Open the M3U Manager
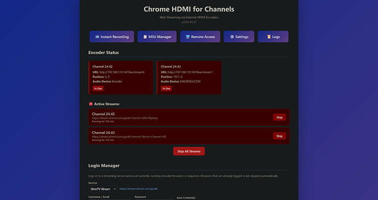This screenshot has width=378, height=200. click(x=157, y=37)
